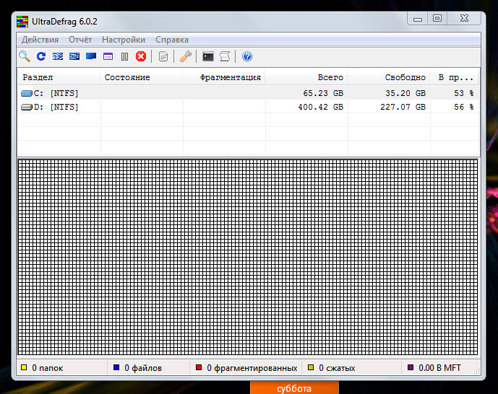
Task: Open fragmentation report document icon
Action: (163, 56)
